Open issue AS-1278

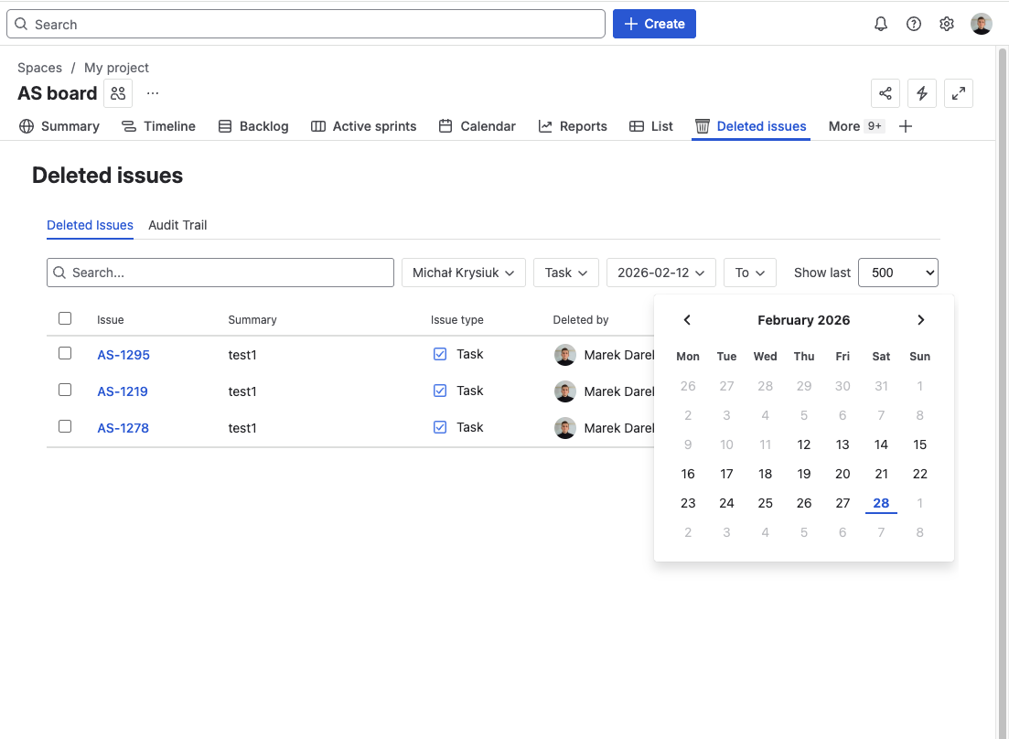[x=123, y=427]
